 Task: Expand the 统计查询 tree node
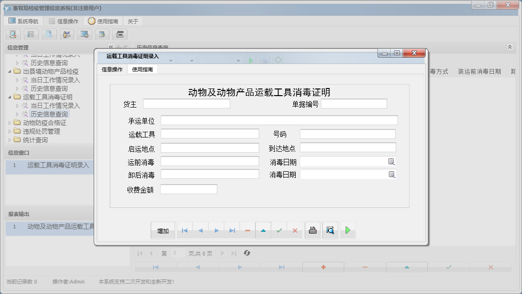[9, 139]
